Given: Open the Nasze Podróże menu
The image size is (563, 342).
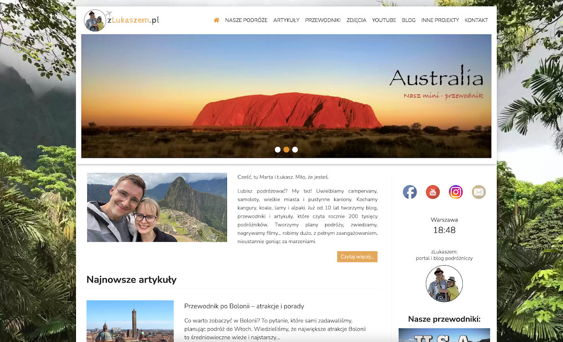Looking at the screenshot, I should pos(246,20).
